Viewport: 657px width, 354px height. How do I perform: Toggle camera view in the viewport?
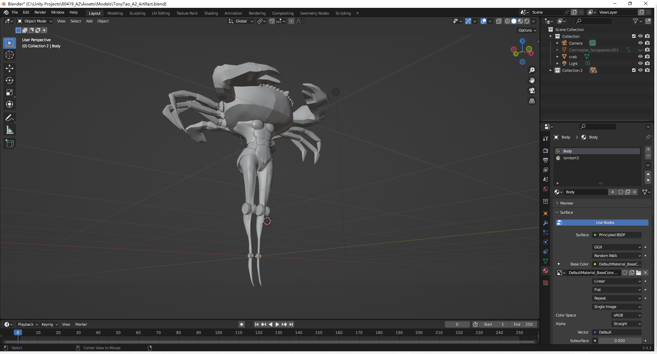pos(532,91)
